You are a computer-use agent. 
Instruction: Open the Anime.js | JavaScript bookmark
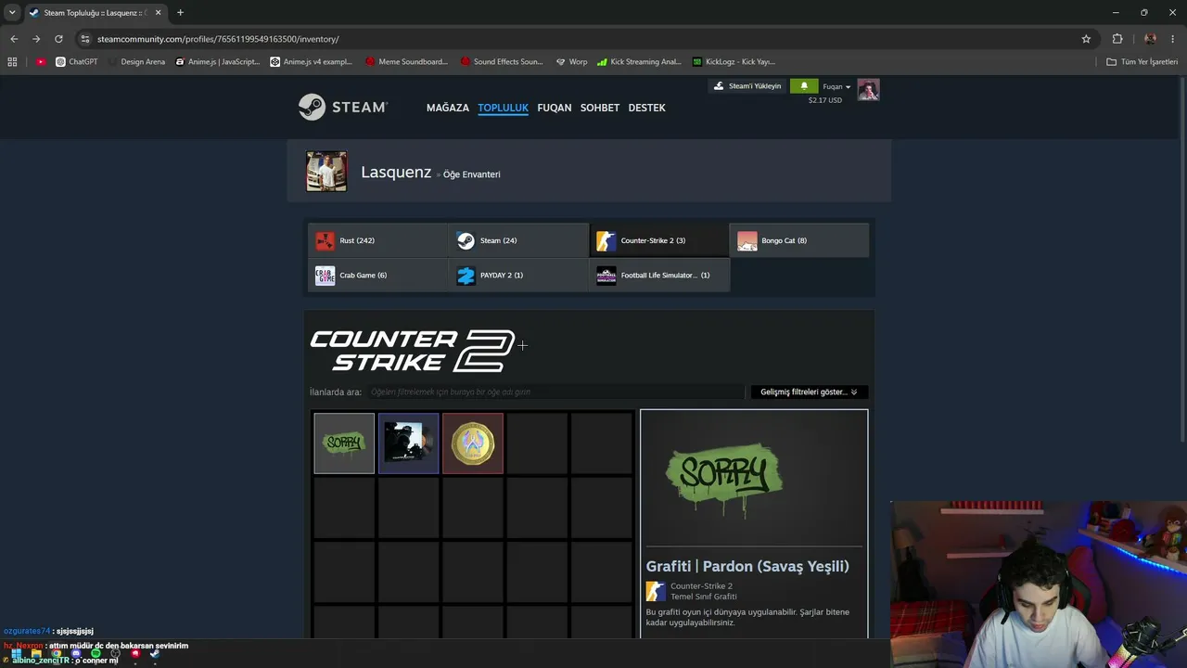coord(218,62)
